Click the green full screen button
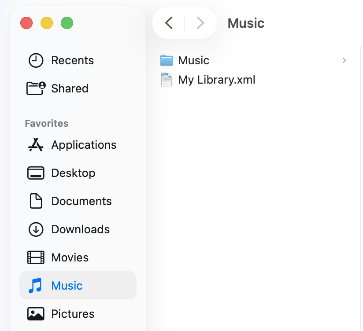 pos(67,23)
